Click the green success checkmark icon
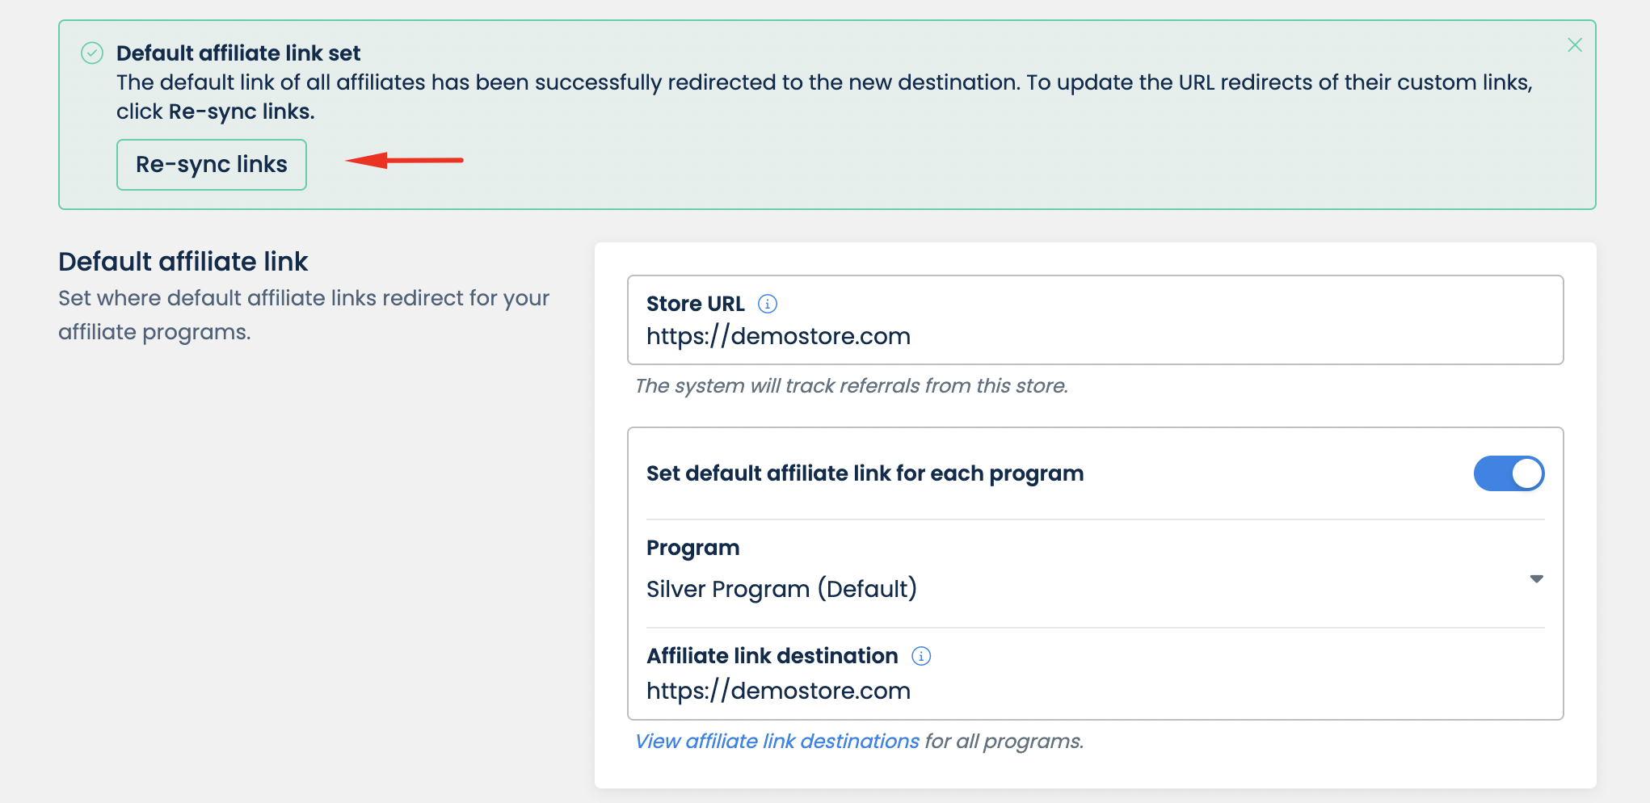This screenshot has height=803, width=1650. [92, 53]
